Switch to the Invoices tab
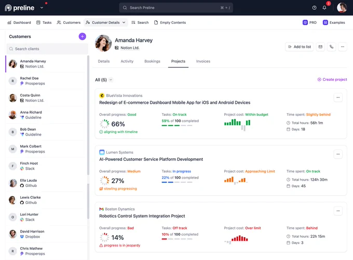Screen dimensions: 353x260 [203, 61]
